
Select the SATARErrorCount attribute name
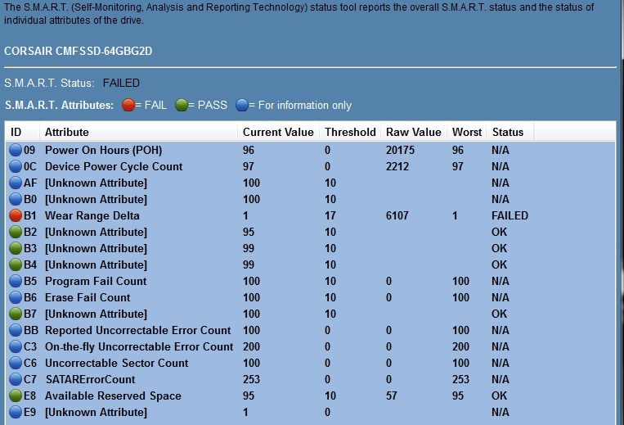click(x=90, y=379)
